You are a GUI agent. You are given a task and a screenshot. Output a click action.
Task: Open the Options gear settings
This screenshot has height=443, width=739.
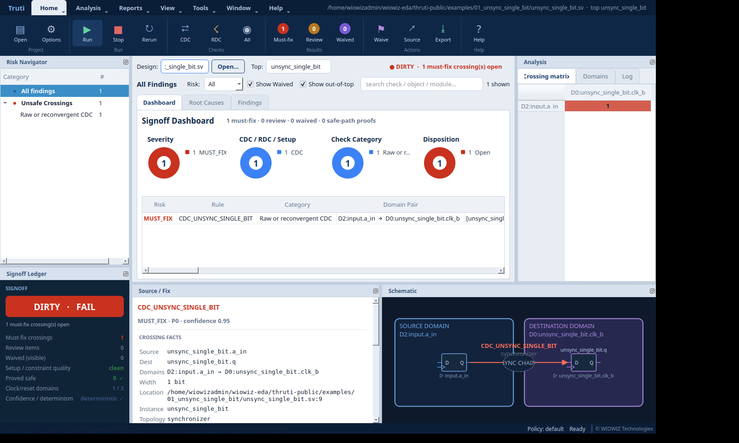point(51,33)
